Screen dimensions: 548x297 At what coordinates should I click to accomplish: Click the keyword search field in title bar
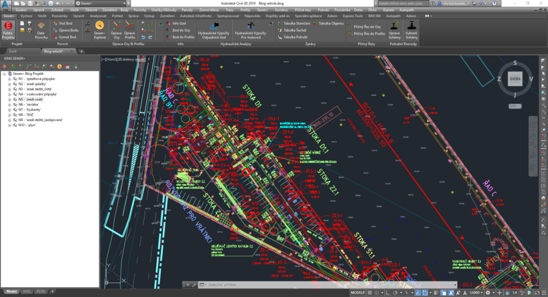coord(403,3)
